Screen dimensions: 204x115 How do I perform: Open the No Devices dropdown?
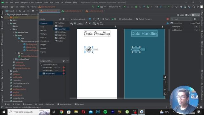click(115, 7)
